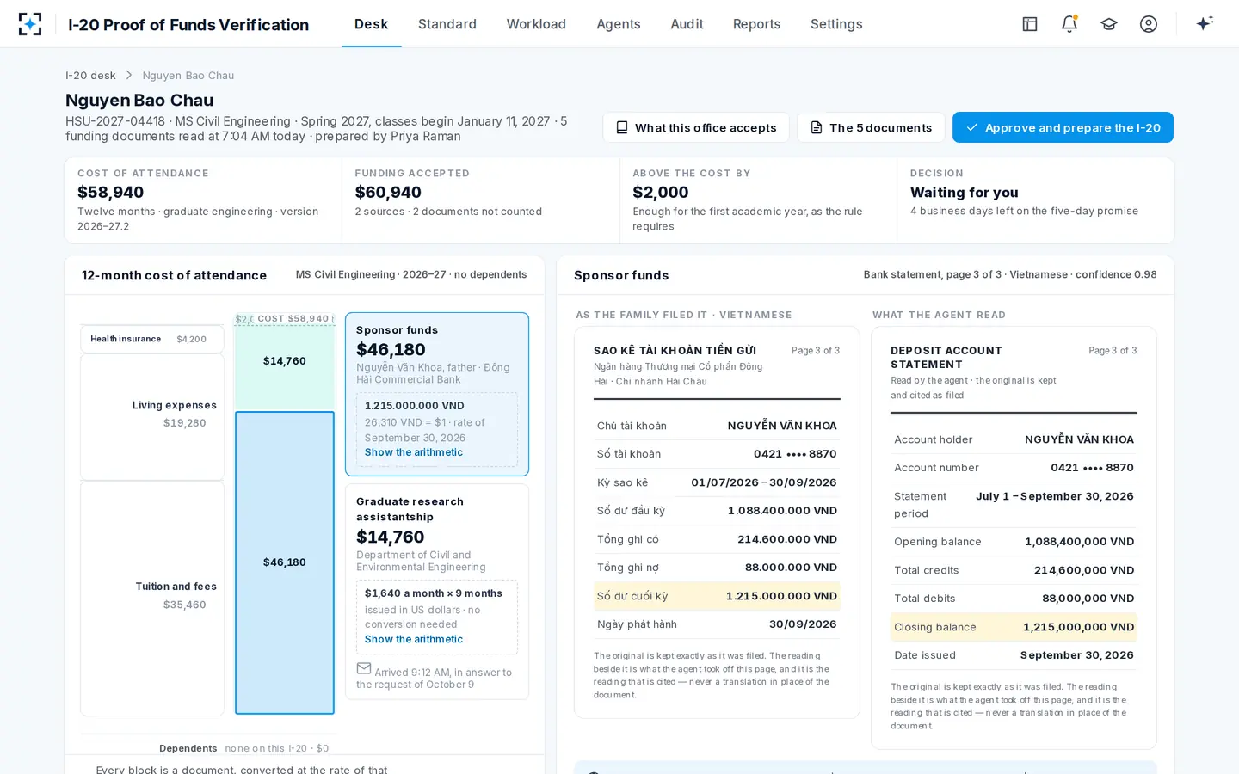The width and height of the screenshot is (1239, 774).
Task: Select the Graduate research assistantship card
Action: coord(437,592)
